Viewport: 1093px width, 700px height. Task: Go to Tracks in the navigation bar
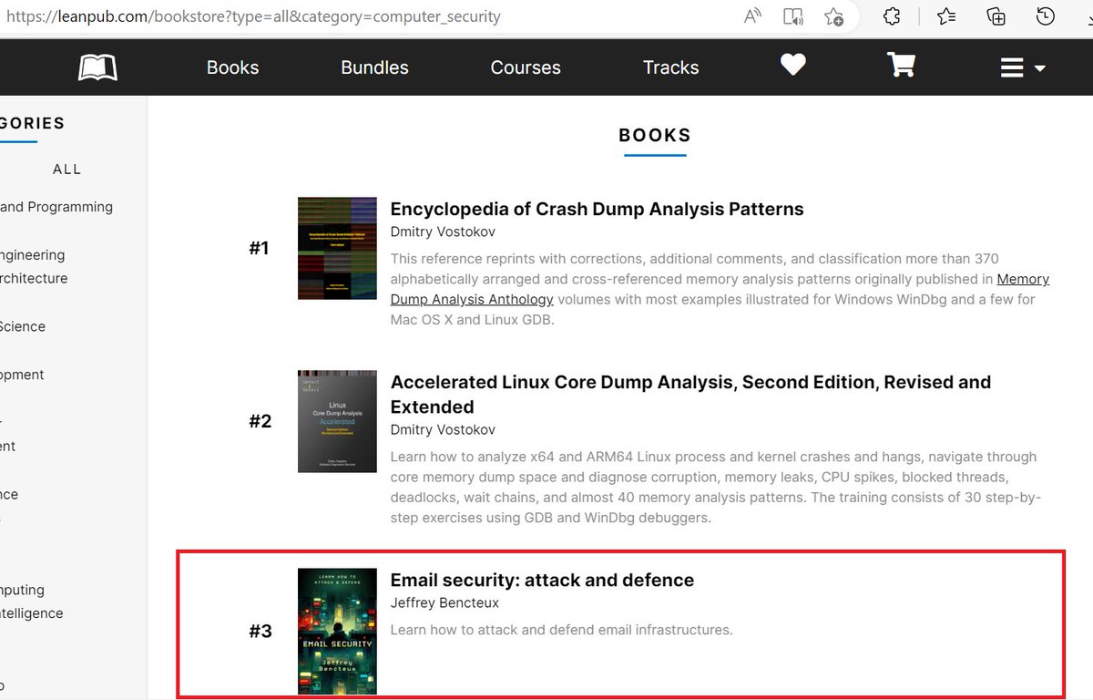670,67
